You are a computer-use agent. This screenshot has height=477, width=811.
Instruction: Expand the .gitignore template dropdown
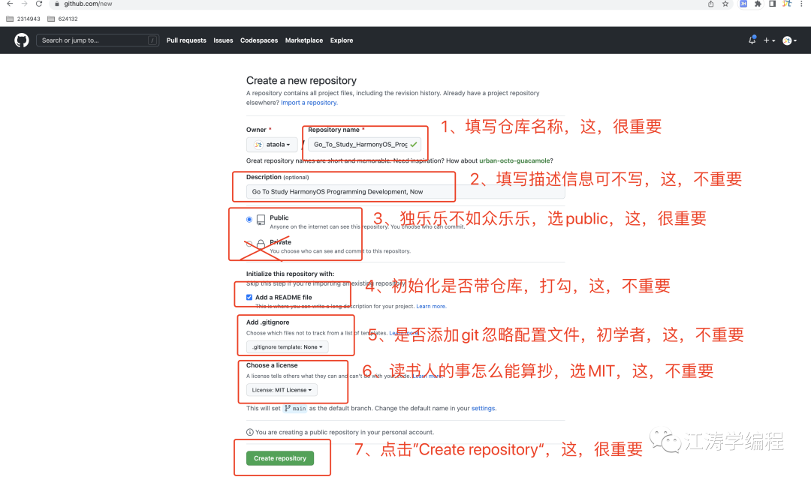coord(287,346)
